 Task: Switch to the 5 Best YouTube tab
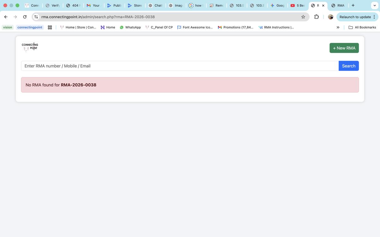click(x=298, y=5)
